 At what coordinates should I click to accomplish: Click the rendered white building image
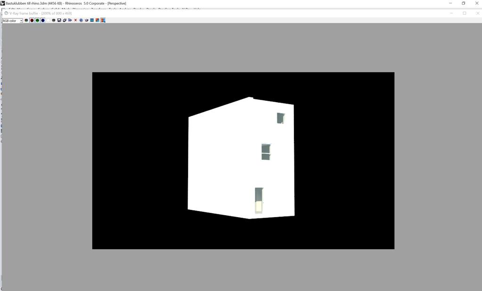click(241, 158)
